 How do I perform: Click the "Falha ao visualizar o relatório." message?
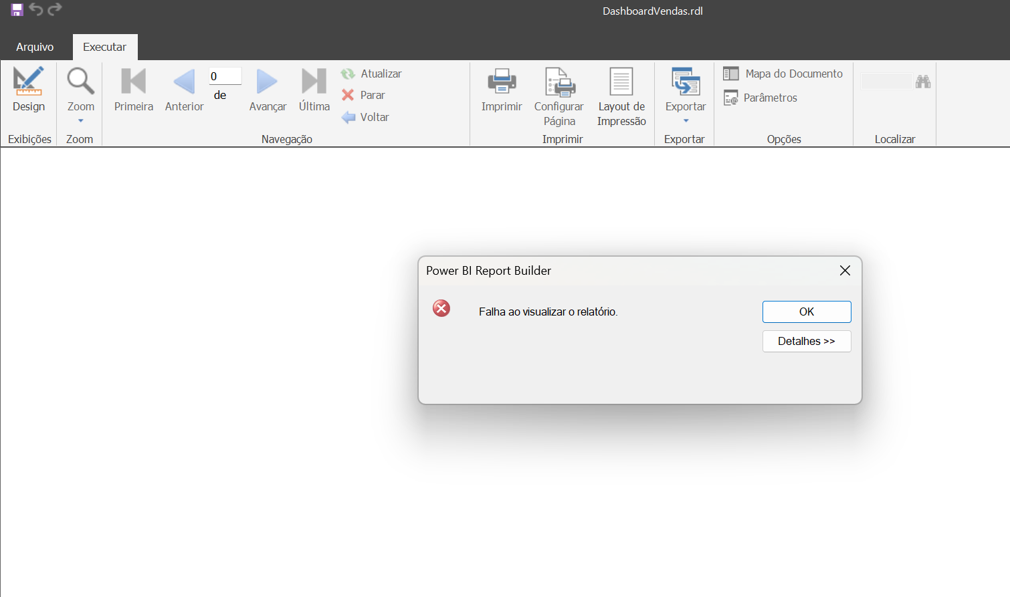point(548,312)
